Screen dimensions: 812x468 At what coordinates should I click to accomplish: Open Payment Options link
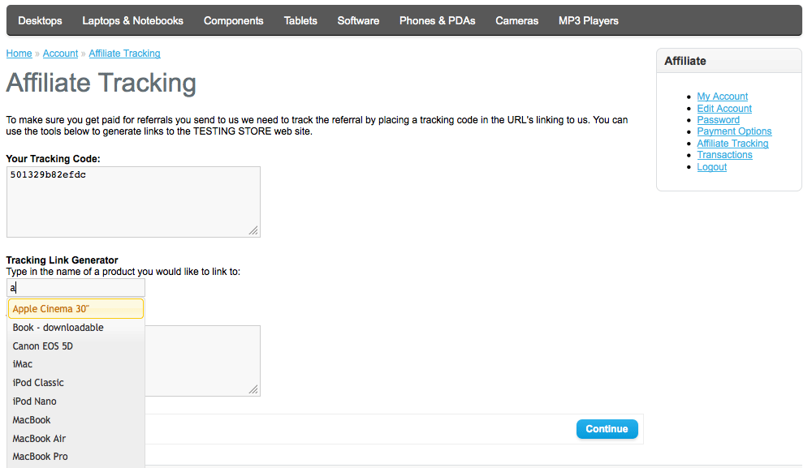pyautogui.click(x=734, y=131)
